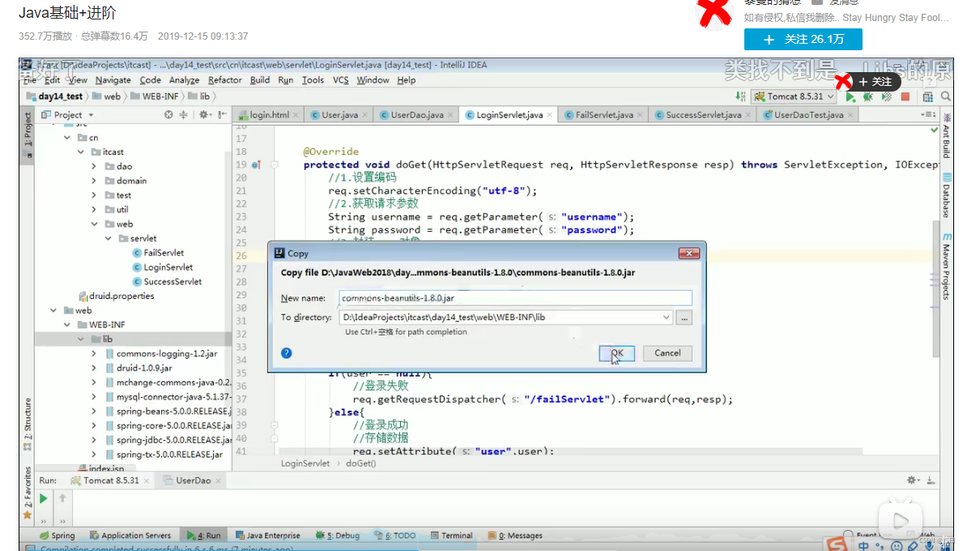Hide the Project panel using hide icon
967x551 pixels.
click(222, 115)
